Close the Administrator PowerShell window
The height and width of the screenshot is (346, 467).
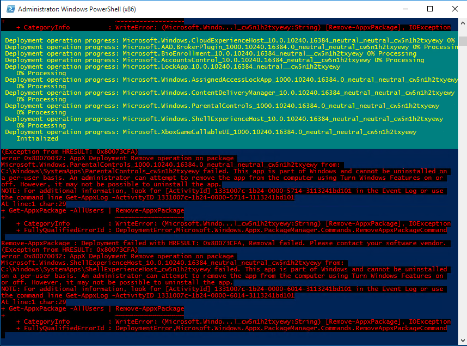click(x=455, y=9)
